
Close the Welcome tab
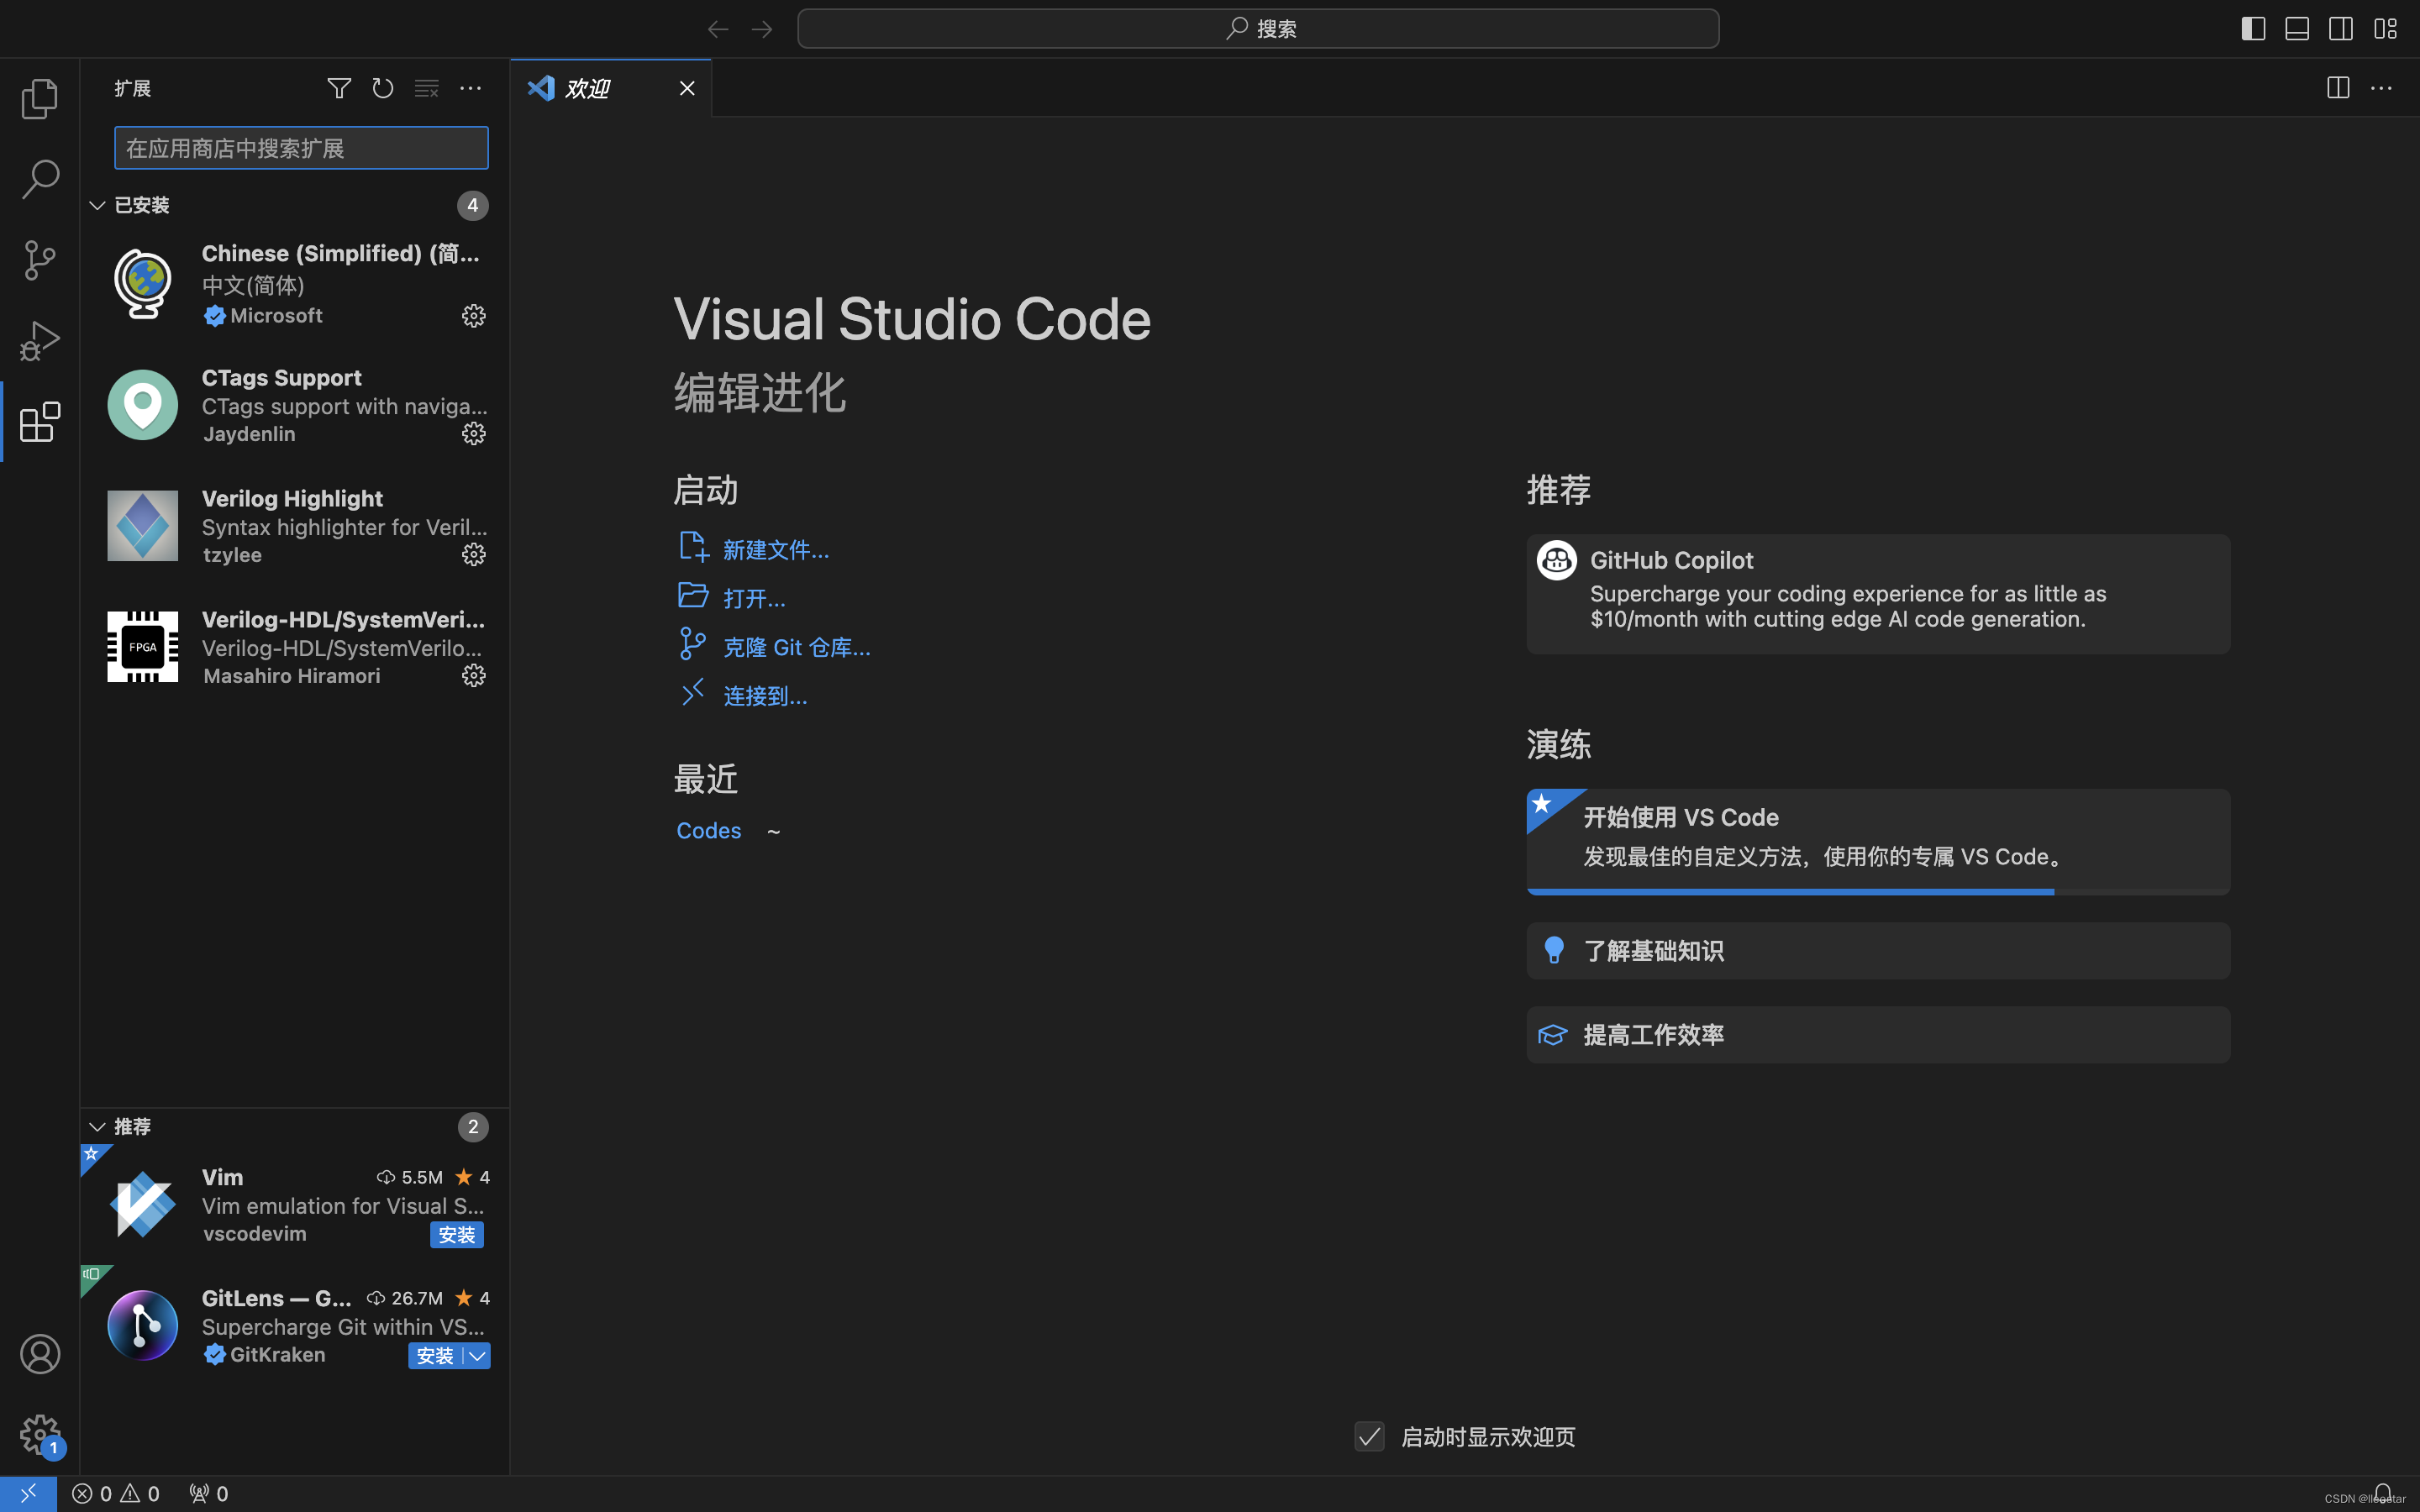tap(687, 88)
